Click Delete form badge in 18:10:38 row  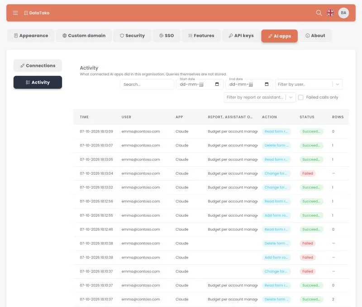tap(276, 243)
